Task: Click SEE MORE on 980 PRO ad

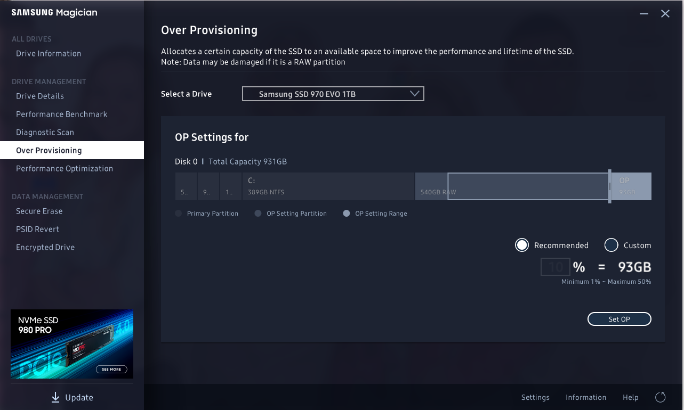Action: [111, 369]
